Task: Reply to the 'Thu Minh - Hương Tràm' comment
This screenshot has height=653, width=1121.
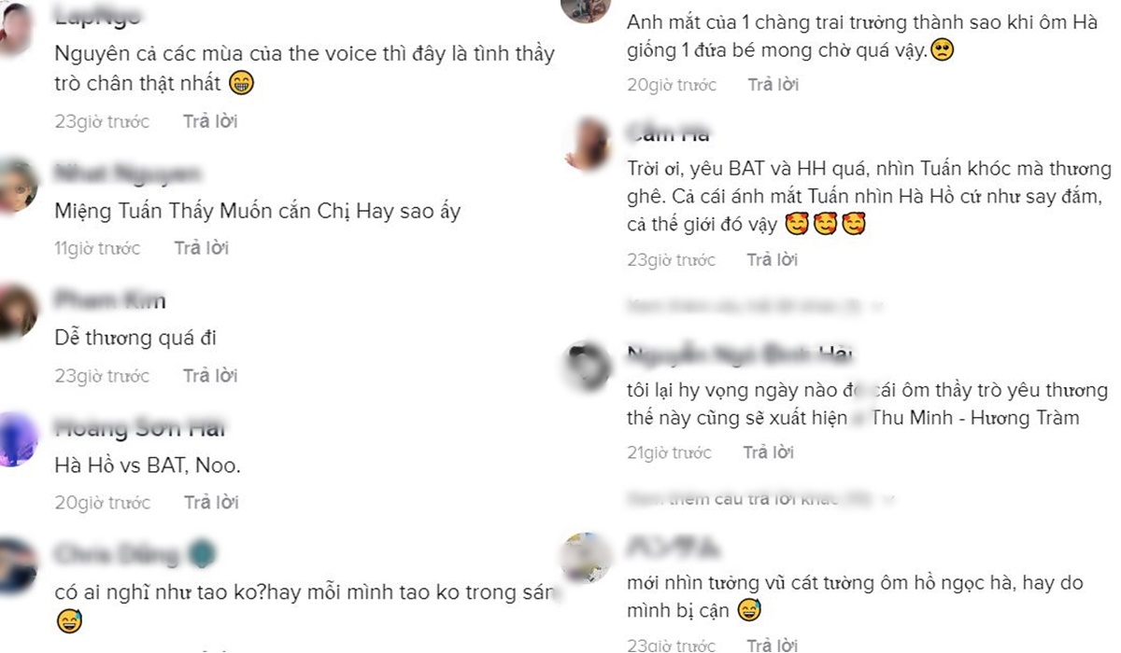Action: (768, 452)
